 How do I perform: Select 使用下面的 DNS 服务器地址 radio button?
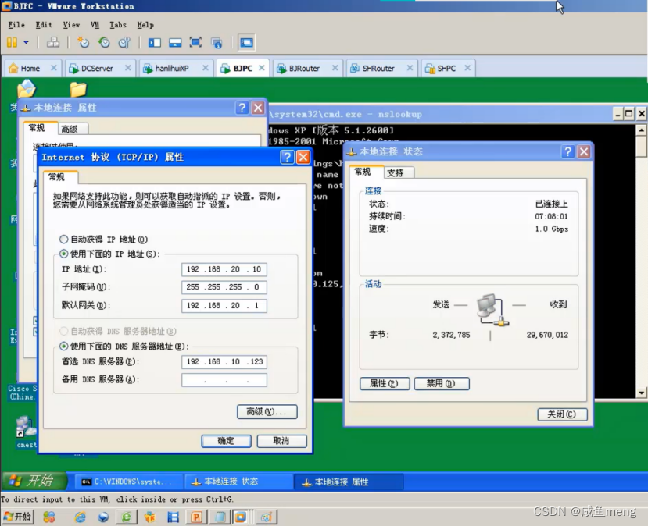(x=63, y=347)
